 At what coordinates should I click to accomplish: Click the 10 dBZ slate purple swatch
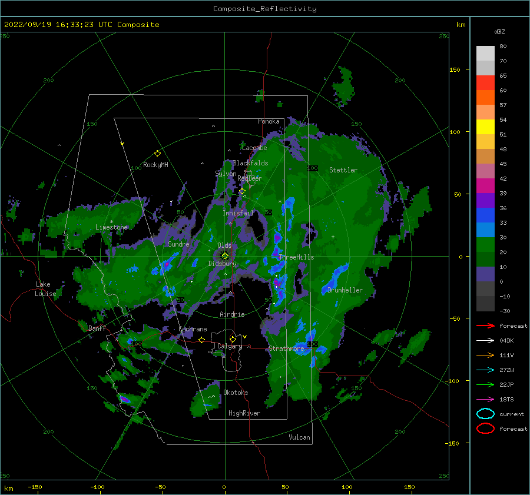(485, 274)
